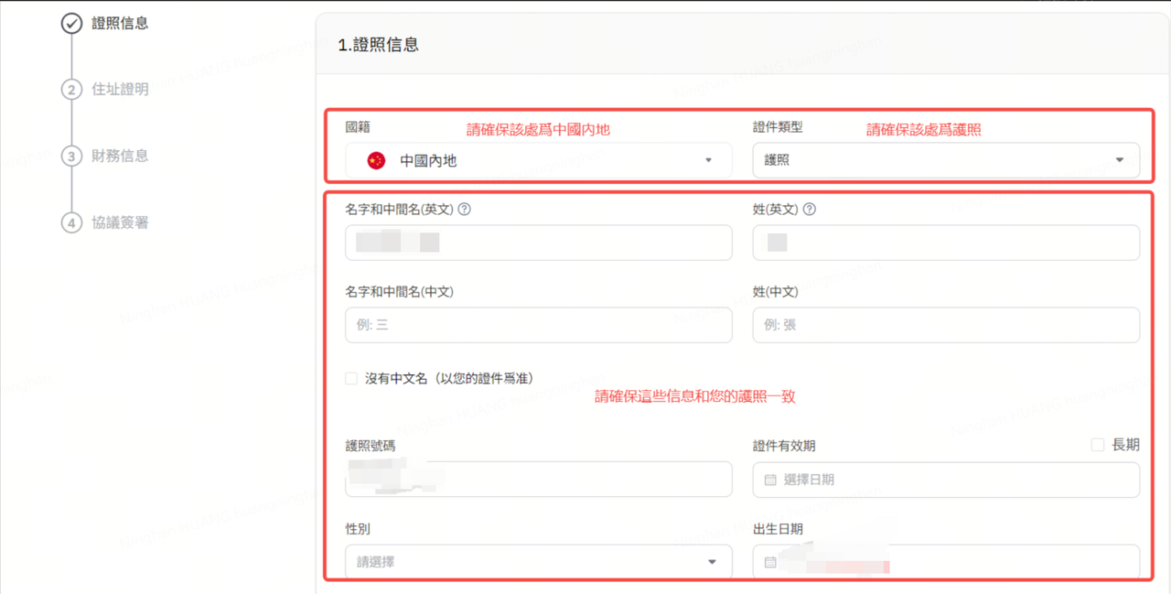Click the step 4 circle icon
The width and height of the screenshot is (1171, 594).
[x=71, y=222]
